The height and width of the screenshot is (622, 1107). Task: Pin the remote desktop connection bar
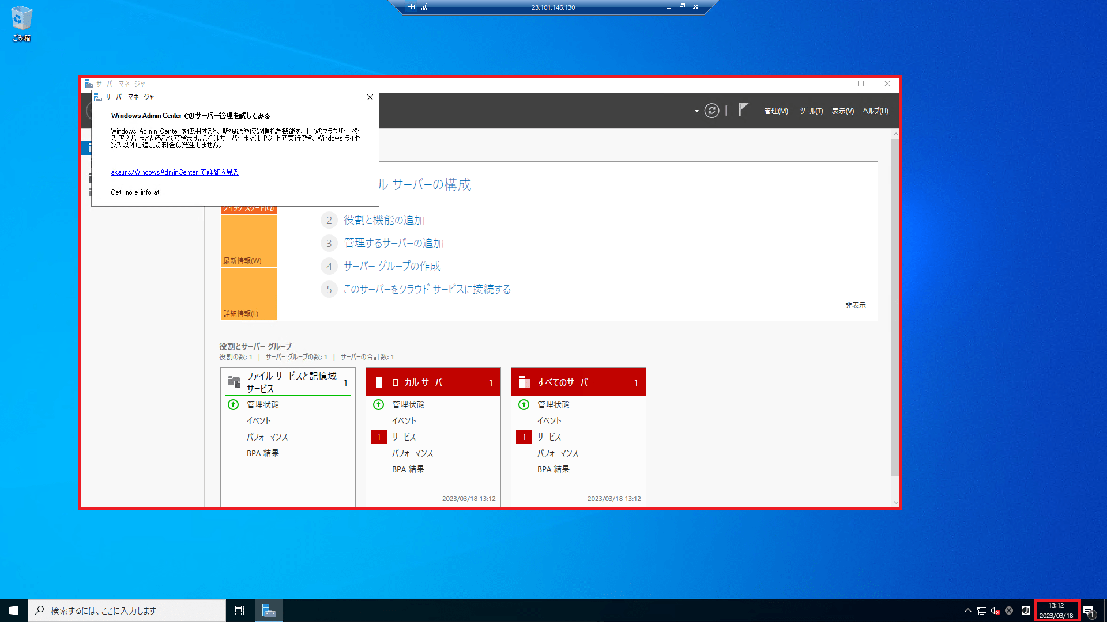click(412, 7)
